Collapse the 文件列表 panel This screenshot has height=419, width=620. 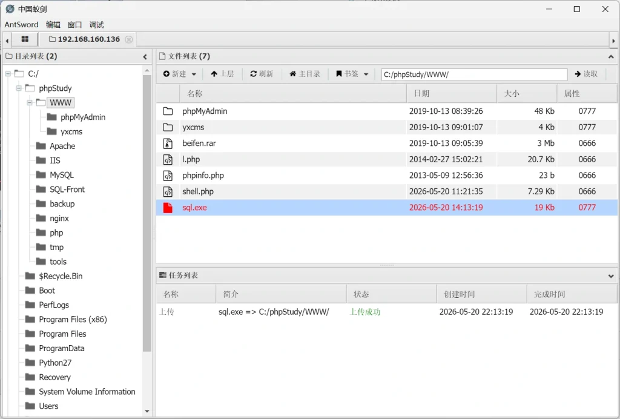[610, 56]
